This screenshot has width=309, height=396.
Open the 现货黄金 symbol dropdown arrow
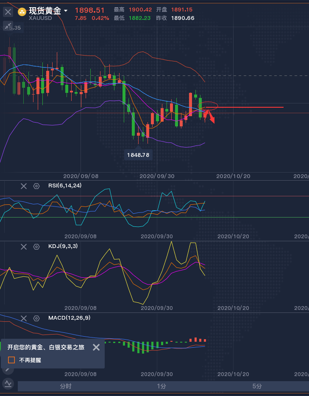pyautogui.click(x=66, y=11)
